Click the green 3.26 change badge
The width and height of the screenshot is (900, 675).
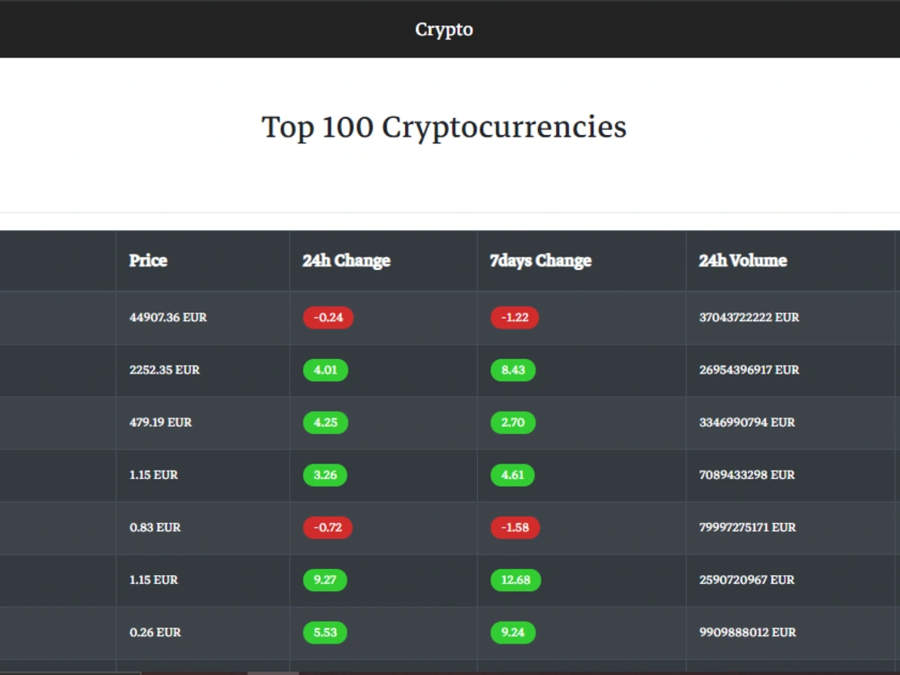pyautogui.click(x=325, y=474)
